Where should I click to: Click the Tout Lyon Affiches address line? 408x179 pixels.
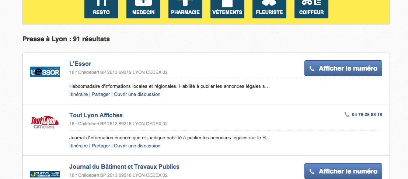[118, 124]
